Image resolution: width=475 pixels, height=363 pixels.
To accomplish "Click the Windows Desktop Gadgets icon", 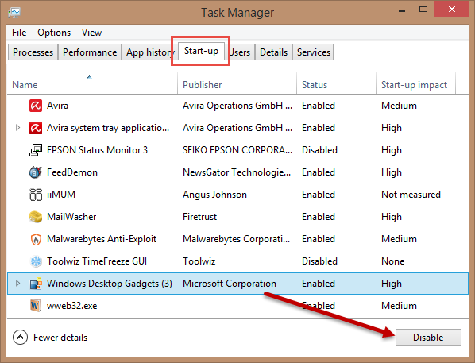I will click(x=36, y=284).
